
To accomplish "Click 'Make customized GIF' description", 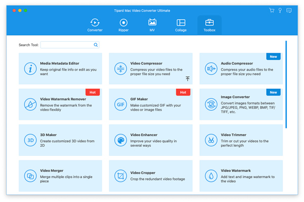I will tap(156, 108).
